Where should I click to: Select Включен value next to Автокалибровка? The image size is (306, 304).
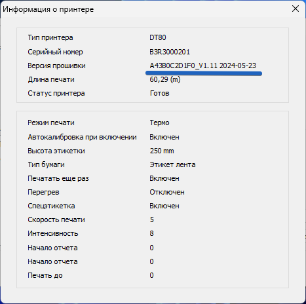(164, 137)
